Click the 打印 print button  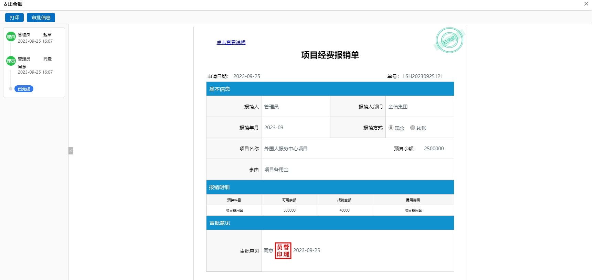(14, 18)
